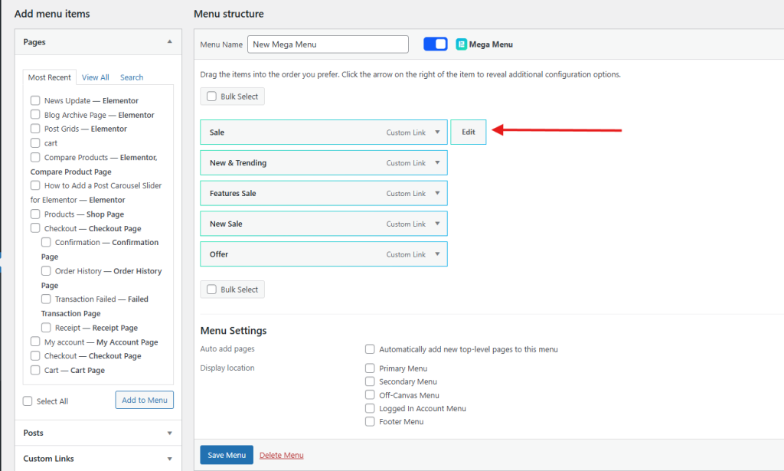Tick the Order History Page checkbox
The width and height of the screenshot is (784, 471).
click(x=46, y=270)
